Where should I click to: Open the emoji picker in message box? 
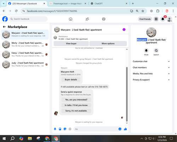tap(120, 129)
